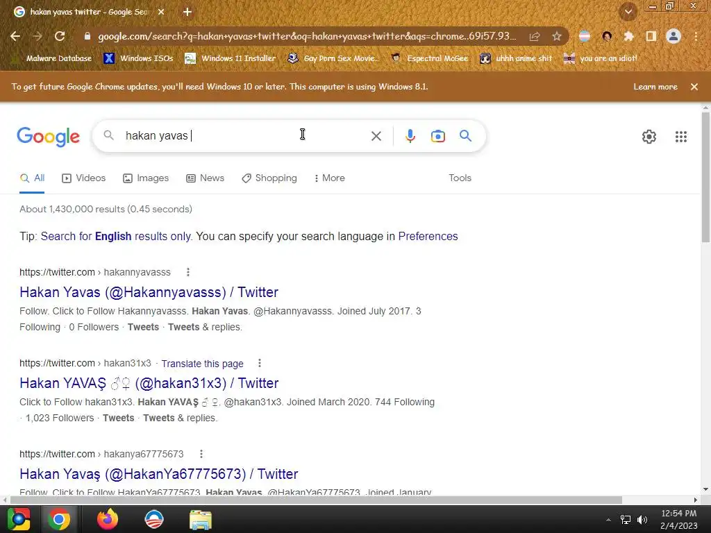Go back to previous page
Viewport: 711px width, 533px height.
point(15,36)
